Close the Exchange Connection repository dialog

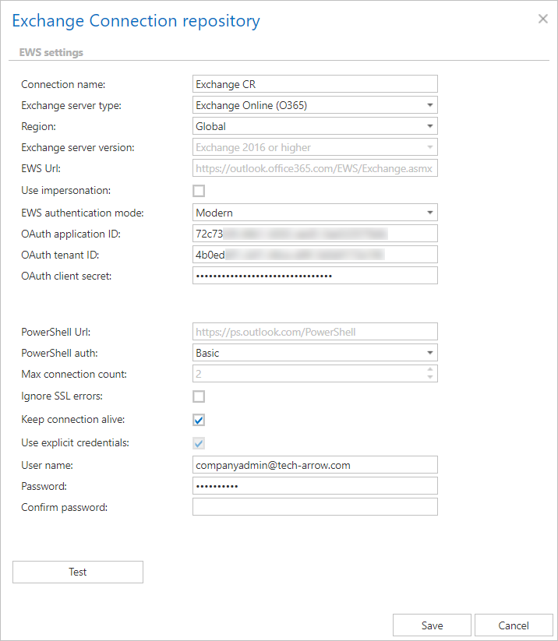[543, 19]
